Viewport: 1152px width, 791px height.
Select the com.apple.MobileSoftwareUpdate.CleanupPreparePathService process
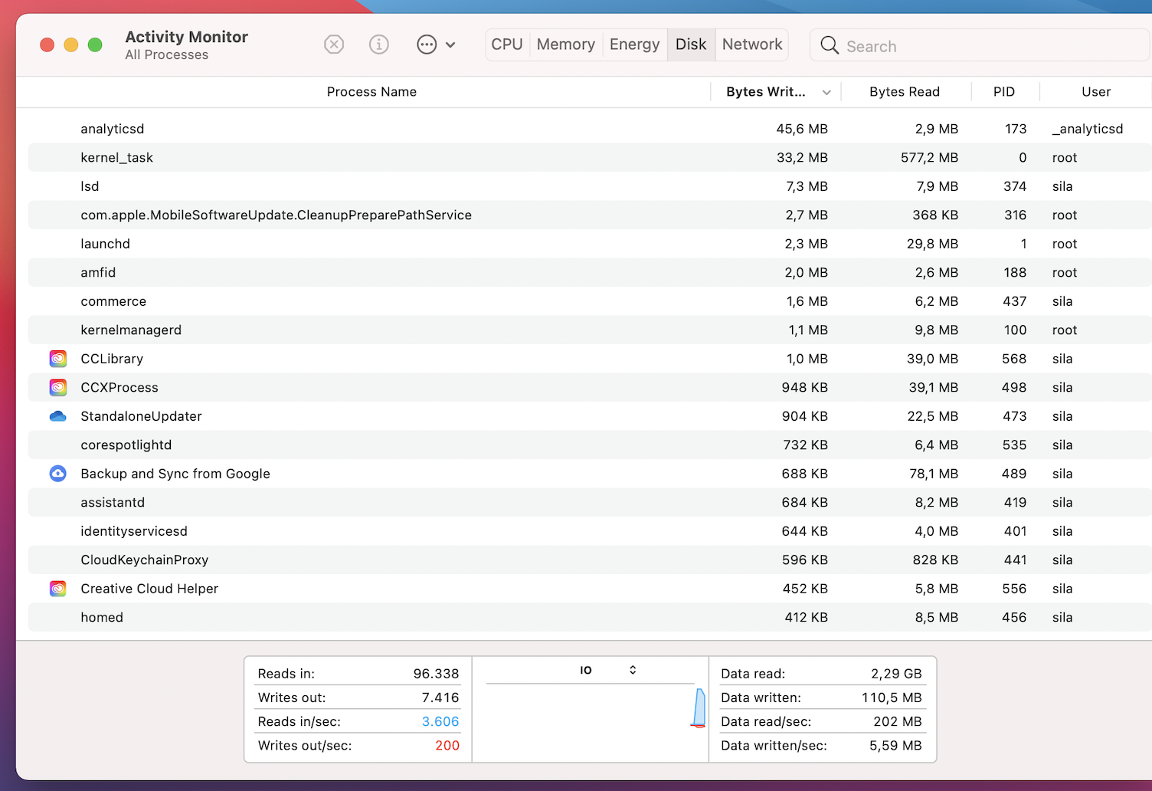[277, 215]
